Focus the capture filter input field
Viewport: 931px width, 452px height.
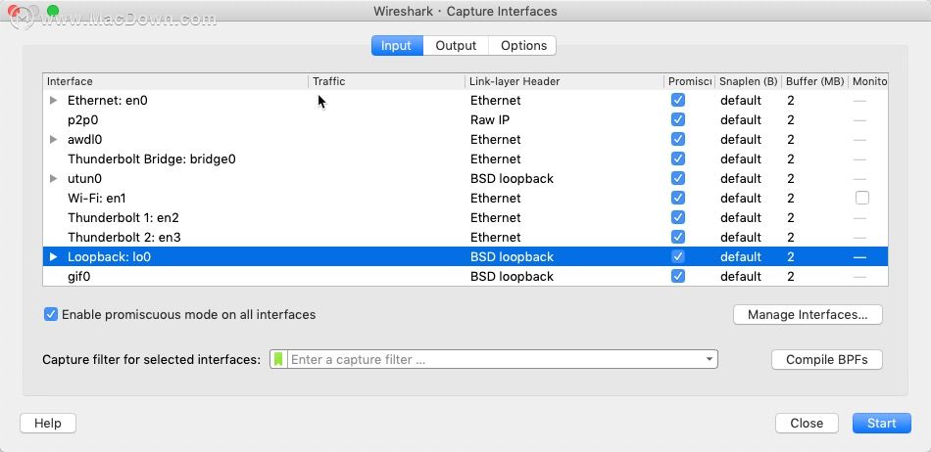pos(495,359)
